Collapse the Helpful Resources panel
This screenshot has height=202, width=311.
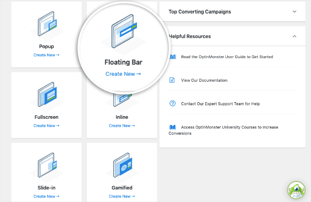point(294,36)
